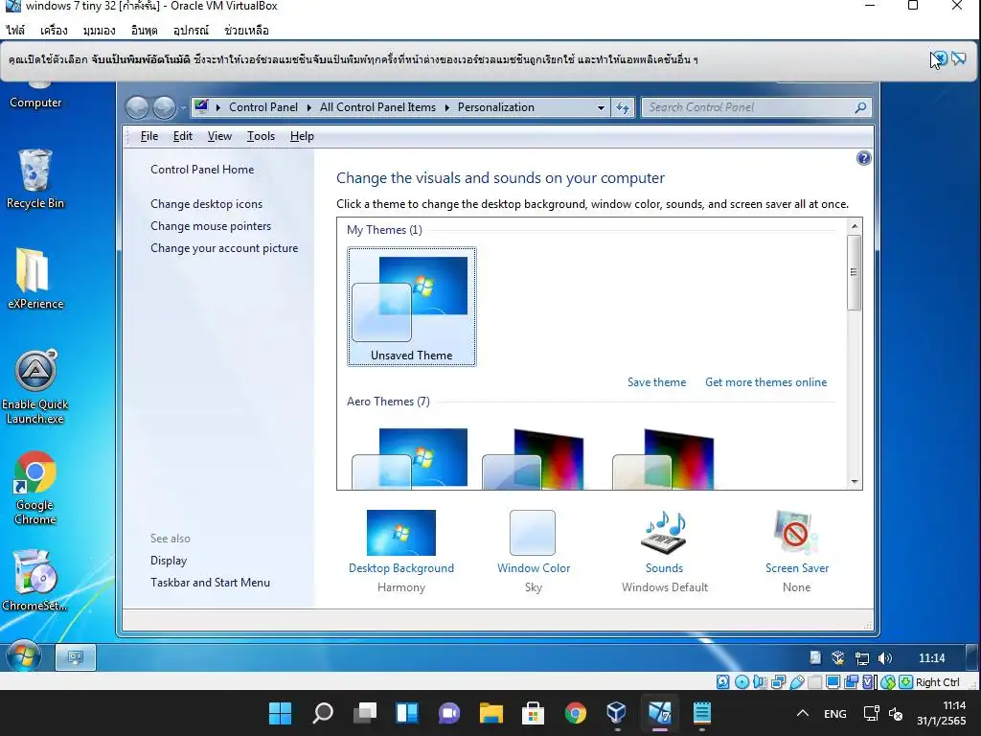Click the refresh button beside address bar
981x736 pixels.
tap(623, 107)
